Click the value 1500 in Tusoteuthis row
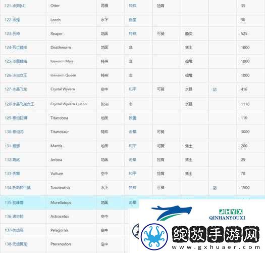This screenshot has height=253, width=265. click(x=245, y=188)
